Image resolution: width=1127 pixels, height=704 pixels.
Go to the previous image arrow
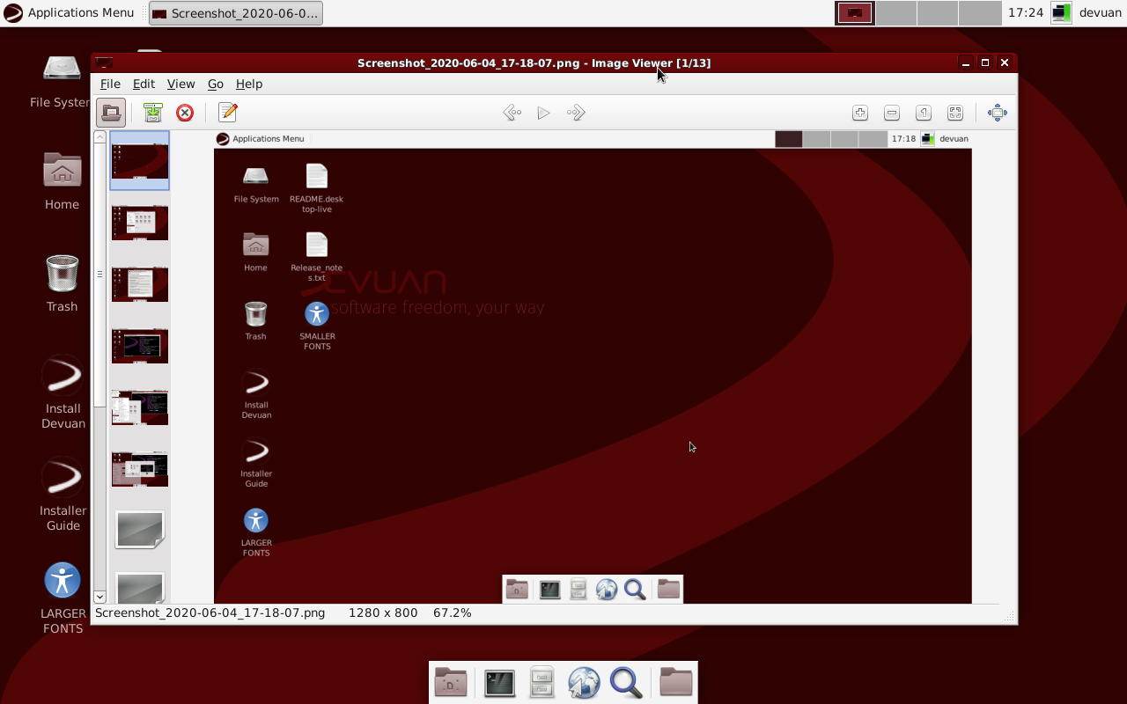pos(512,113)
